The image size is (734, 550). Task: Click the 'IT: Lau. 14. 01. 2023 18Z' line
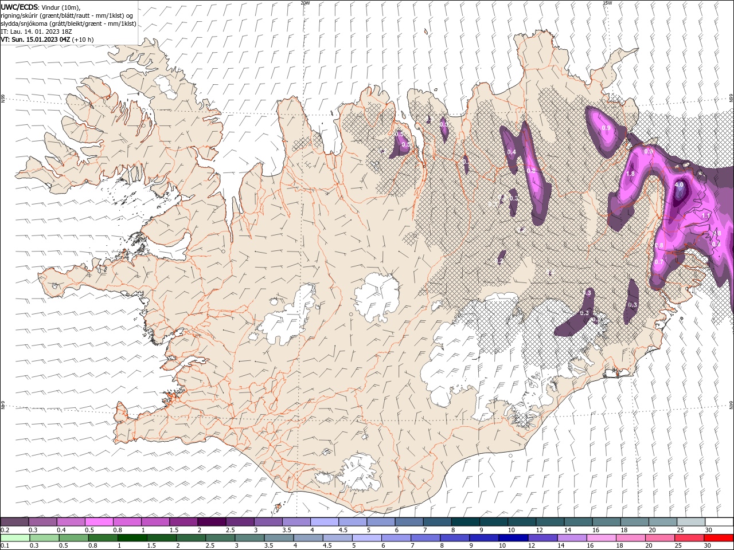tap(36, 32)
